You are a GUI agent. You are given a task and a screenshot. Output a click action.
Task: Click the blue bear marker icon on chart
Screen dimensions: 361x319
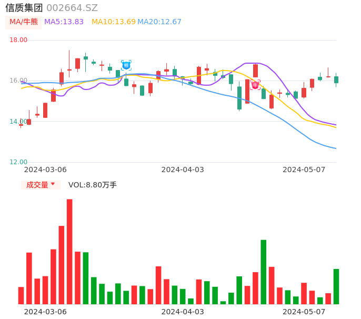pyautogui.click(x=126, y=65)
